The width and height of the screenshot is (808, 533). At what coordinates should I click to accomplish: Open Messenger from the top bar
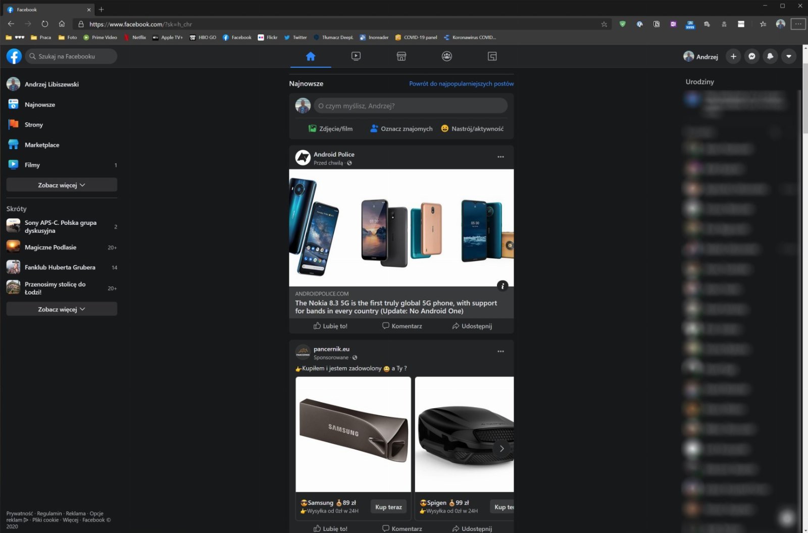pos(752,56)
